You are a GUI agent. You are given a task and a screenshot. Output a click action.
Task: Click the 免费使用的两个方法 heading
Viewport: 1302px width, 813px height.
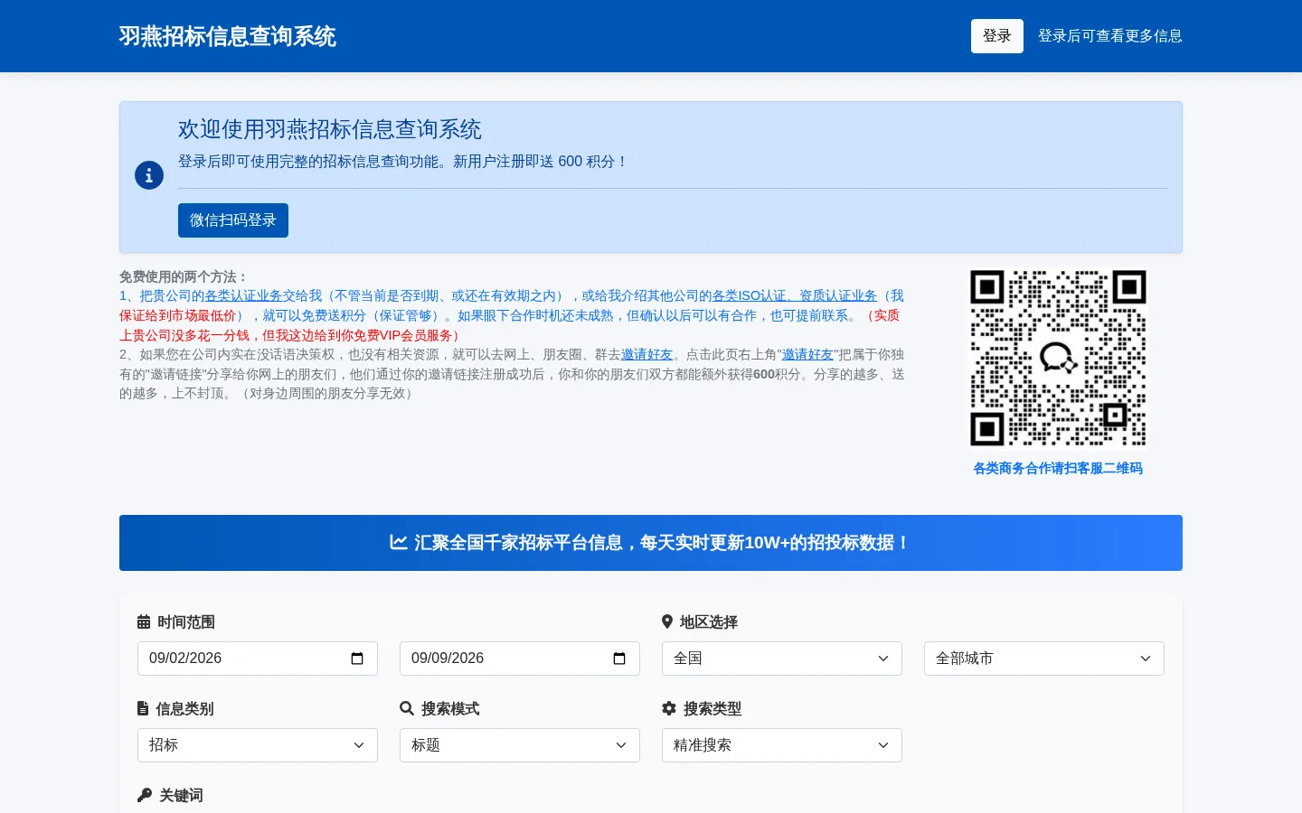coord(184,276)
